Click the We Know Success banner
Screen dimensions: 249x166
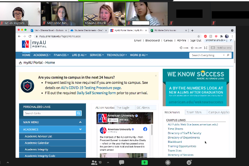[196, 88]
